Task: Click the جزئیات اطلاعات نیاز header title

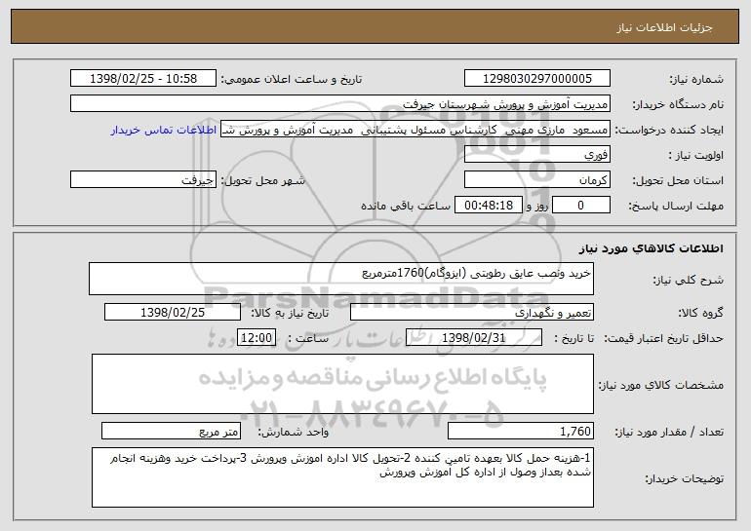Action: pos(664,27)
